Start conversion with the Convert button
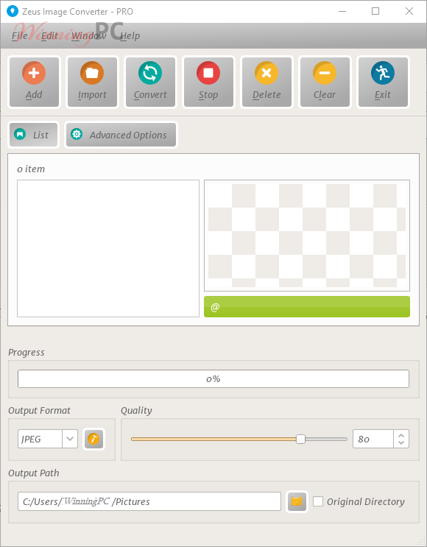427x547 pixels. 150,82
